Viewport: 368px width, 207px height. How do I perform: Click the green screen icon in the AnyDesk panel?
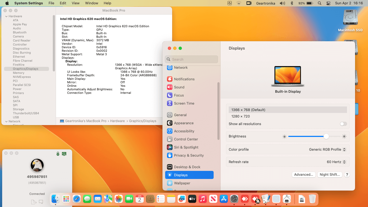point(64,154)
